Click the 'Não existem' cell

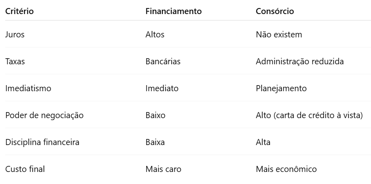pyautogui.click(x=279, y=35)
